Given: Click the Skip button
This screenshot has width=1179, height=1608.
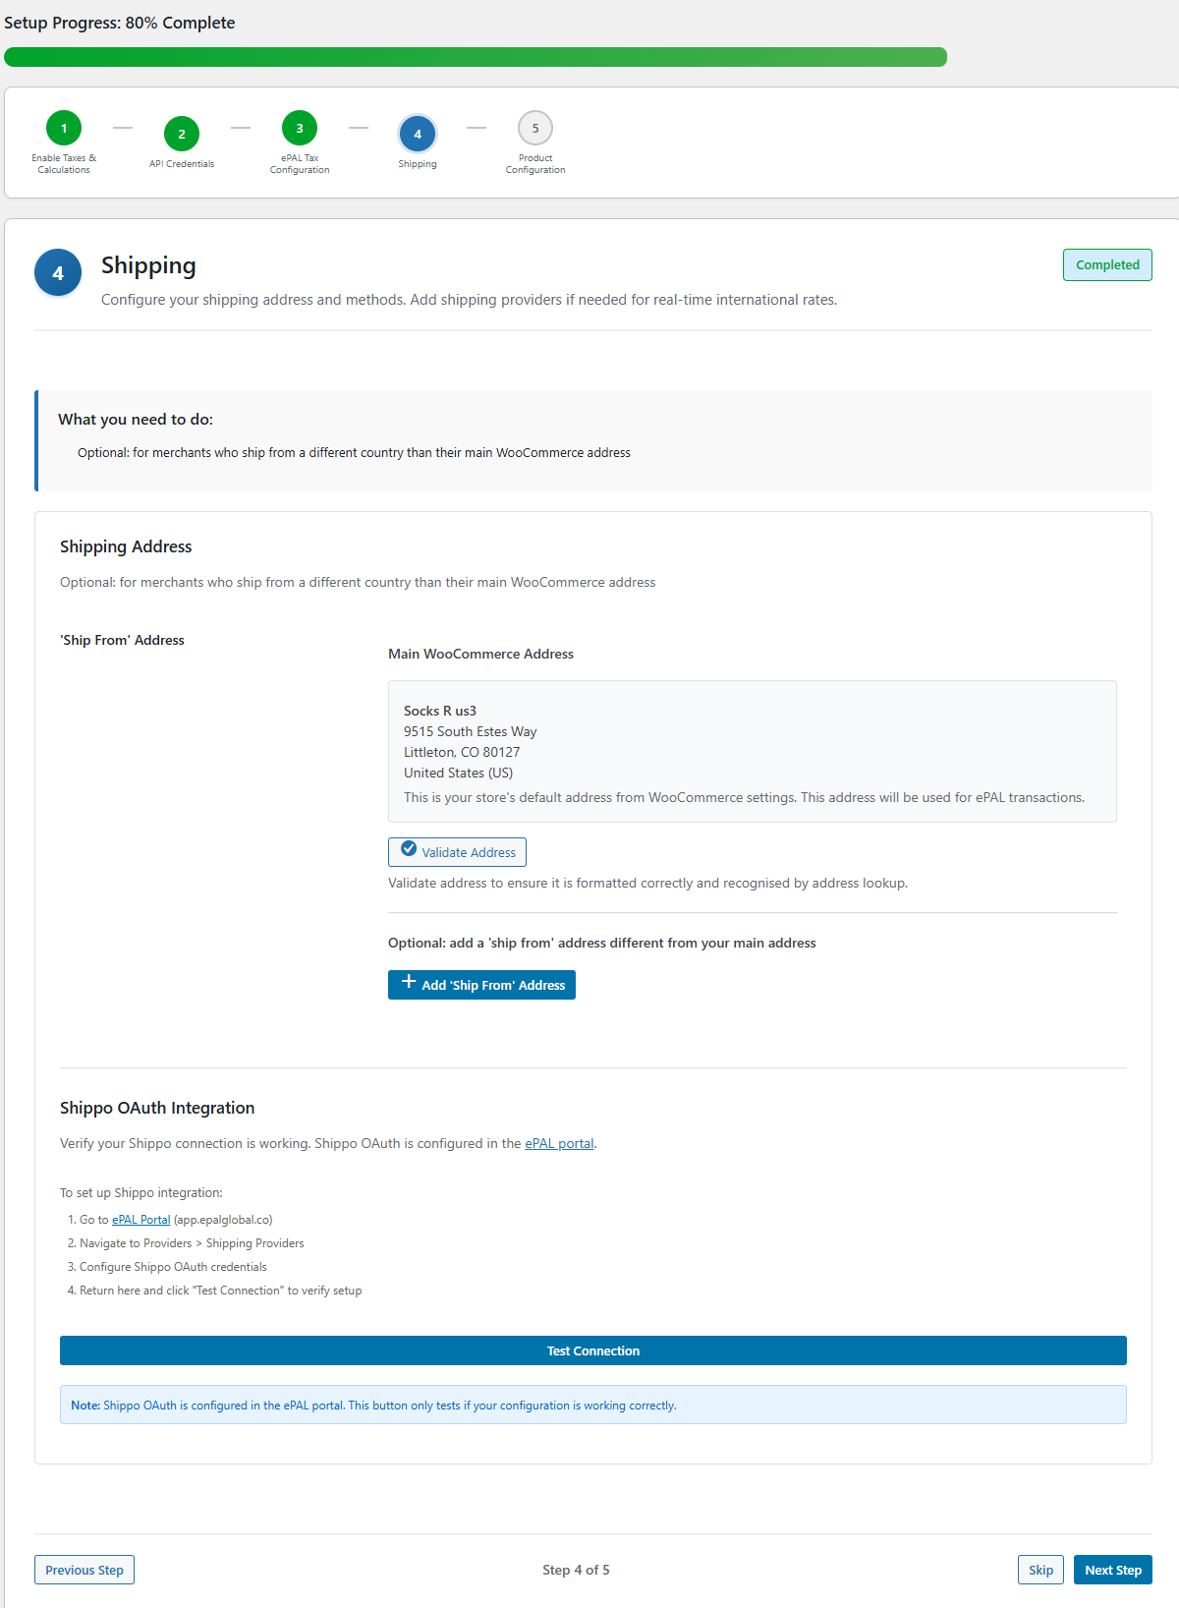Looking at the screenshot, I should tap(1040, 1570).
